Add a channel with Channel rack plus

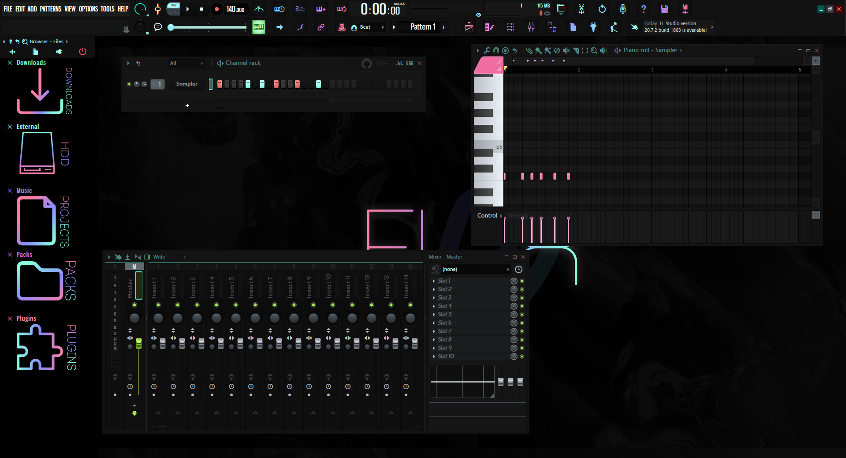tap(187, 105)
